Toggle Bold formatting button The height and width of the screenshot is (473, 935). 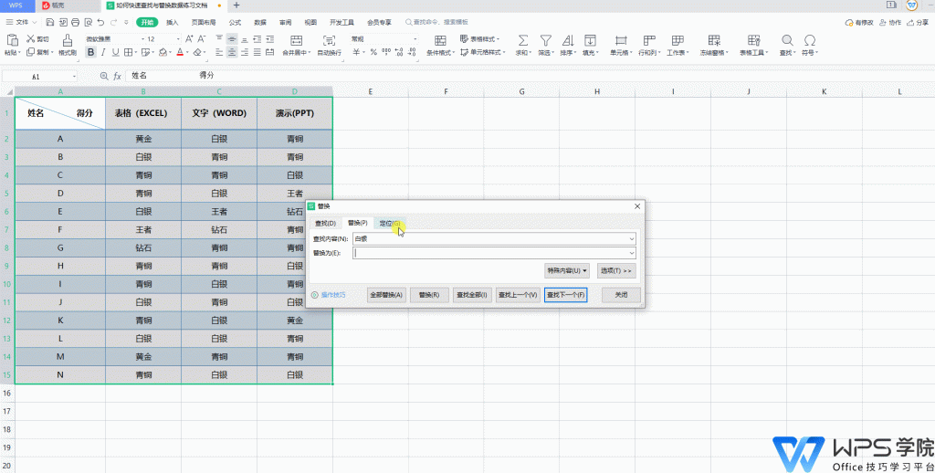click(x=90, y=52)
